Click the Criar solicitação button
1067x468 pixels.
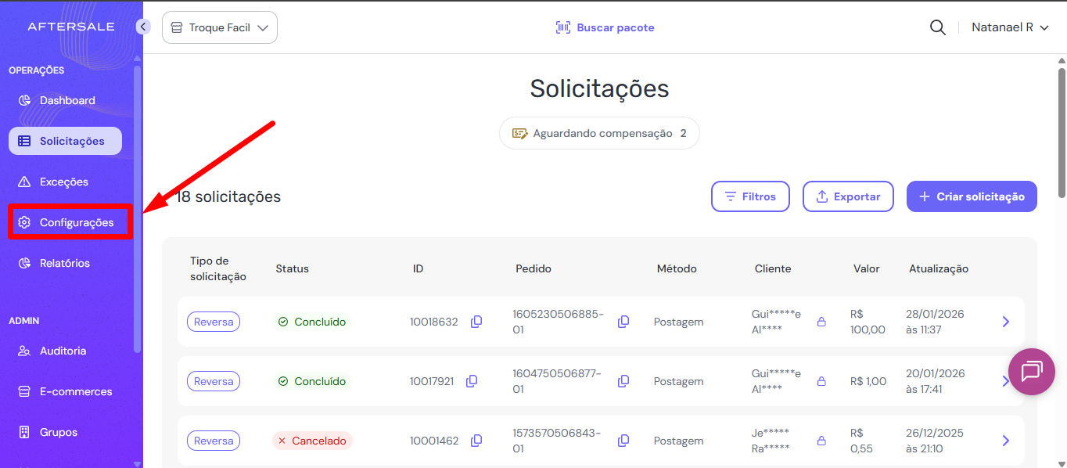tap(972, 196)
